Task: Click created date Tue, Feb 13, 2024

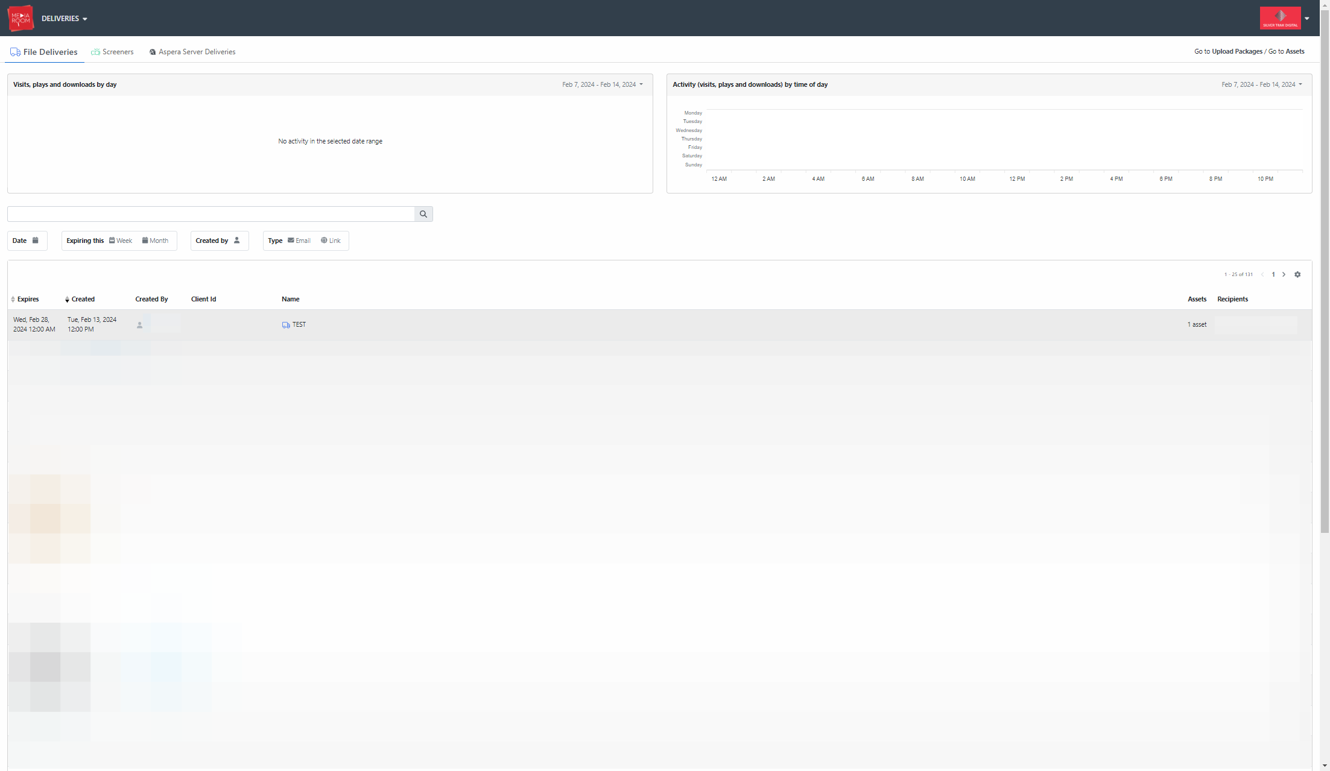Action: point(92,324)
